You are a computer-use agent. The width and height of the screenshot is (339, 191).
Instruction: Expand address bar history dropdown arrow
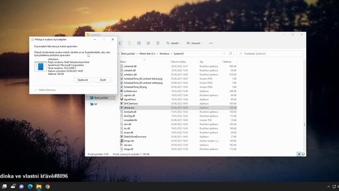click(224, 54)
